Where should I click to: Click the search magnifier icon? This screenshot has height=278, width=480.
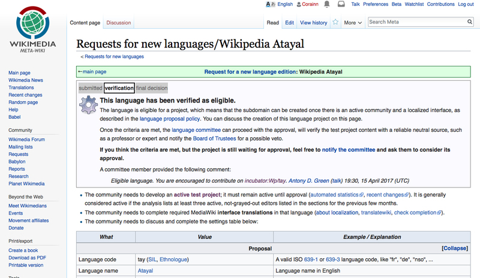(x=470, y=22)
